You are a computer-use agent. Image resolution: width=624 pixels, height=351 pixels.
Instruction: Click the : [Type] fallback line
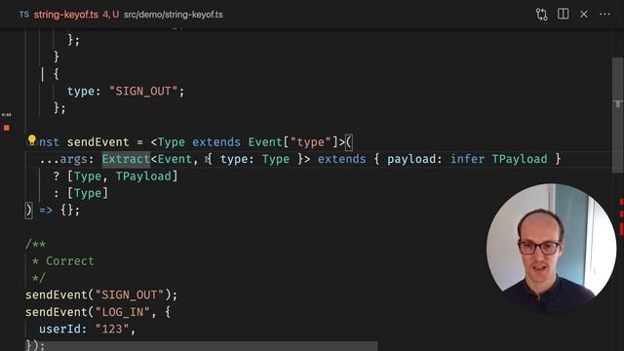(x=81, y=193)
